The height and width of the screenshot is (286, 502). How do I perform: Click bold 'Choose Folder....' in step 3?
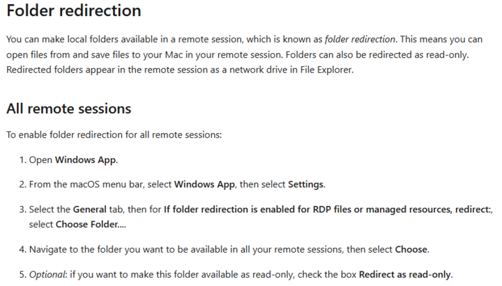click(91, 224)
